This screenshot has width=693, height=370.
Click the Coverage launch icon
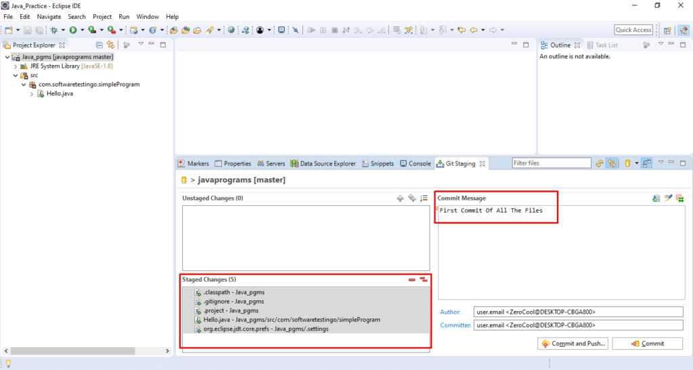click(92, 30)
